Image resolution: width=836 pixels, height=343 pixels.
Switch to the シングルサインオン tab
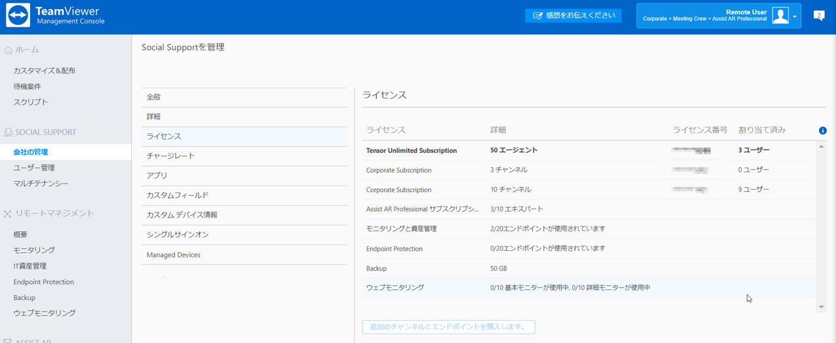pyautogui.click(x=244, y=235)
